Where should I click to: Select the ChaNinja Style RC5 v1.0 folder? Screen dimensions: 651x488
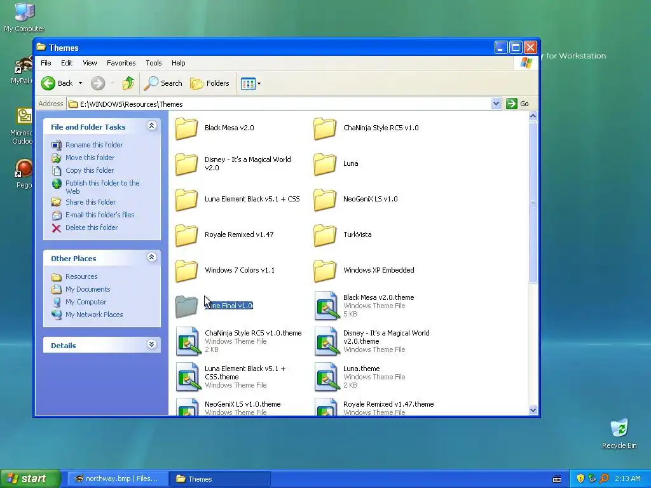(x=325, y=128)
